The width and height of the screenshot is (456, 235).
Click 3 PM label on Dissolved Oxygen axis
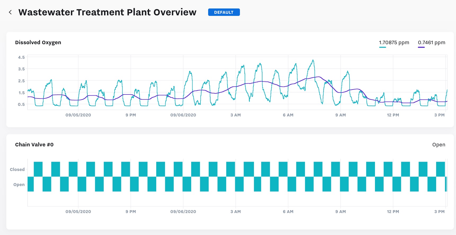coord(440,115)
